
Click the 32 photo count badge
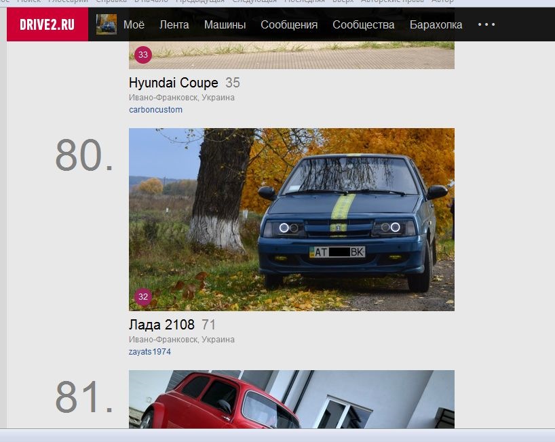point(143,296)
